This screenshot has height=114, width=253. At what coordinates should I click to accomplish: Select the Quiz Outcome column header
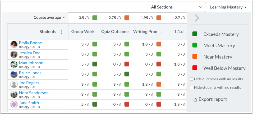115,32
